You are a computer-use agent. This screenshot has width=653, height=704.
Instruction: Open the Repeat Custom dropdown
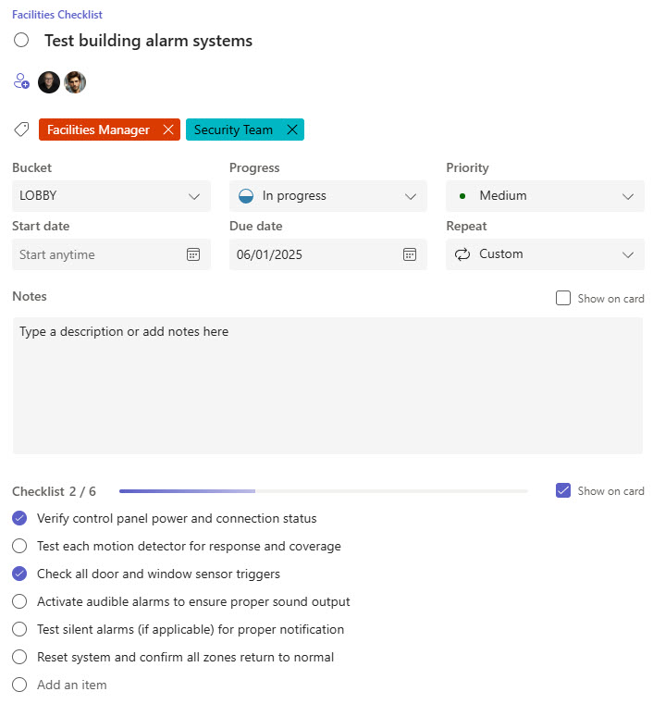point(545,254)
